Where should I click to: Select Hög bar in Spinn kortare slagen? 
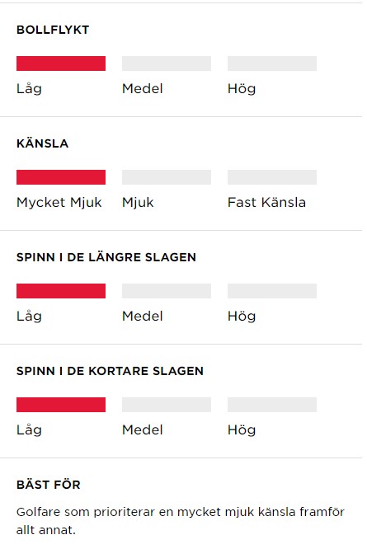point(272,405)
